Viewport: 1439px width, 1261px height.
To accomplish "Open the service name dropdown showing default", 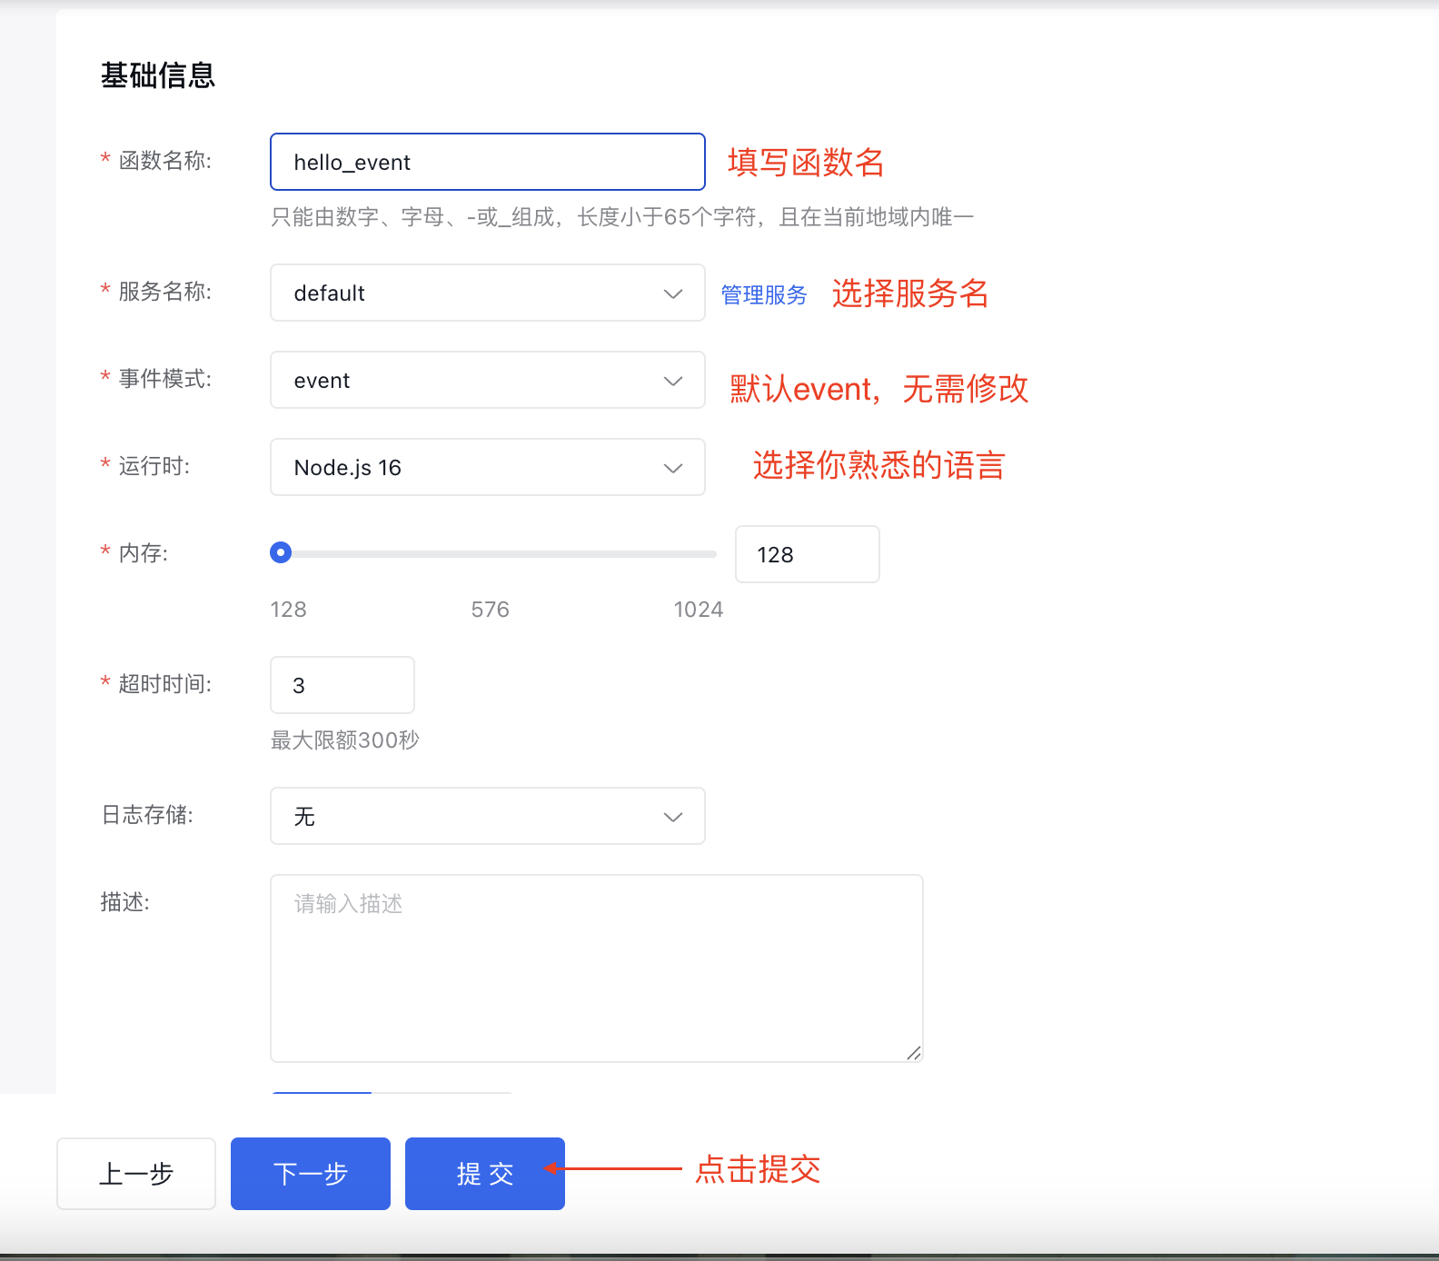I will [x=488, y=293].
